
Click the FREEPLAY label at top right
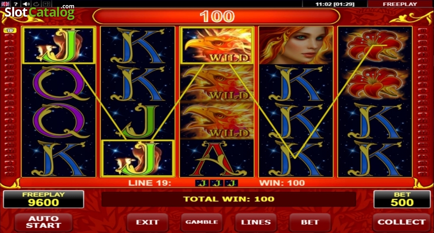click(400, 4)
